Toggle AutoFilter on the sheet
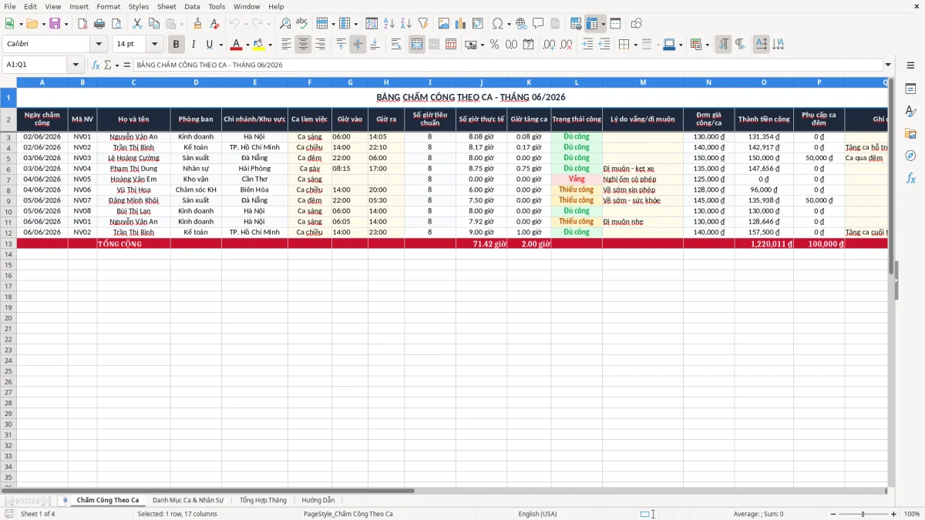 point(422,24)
